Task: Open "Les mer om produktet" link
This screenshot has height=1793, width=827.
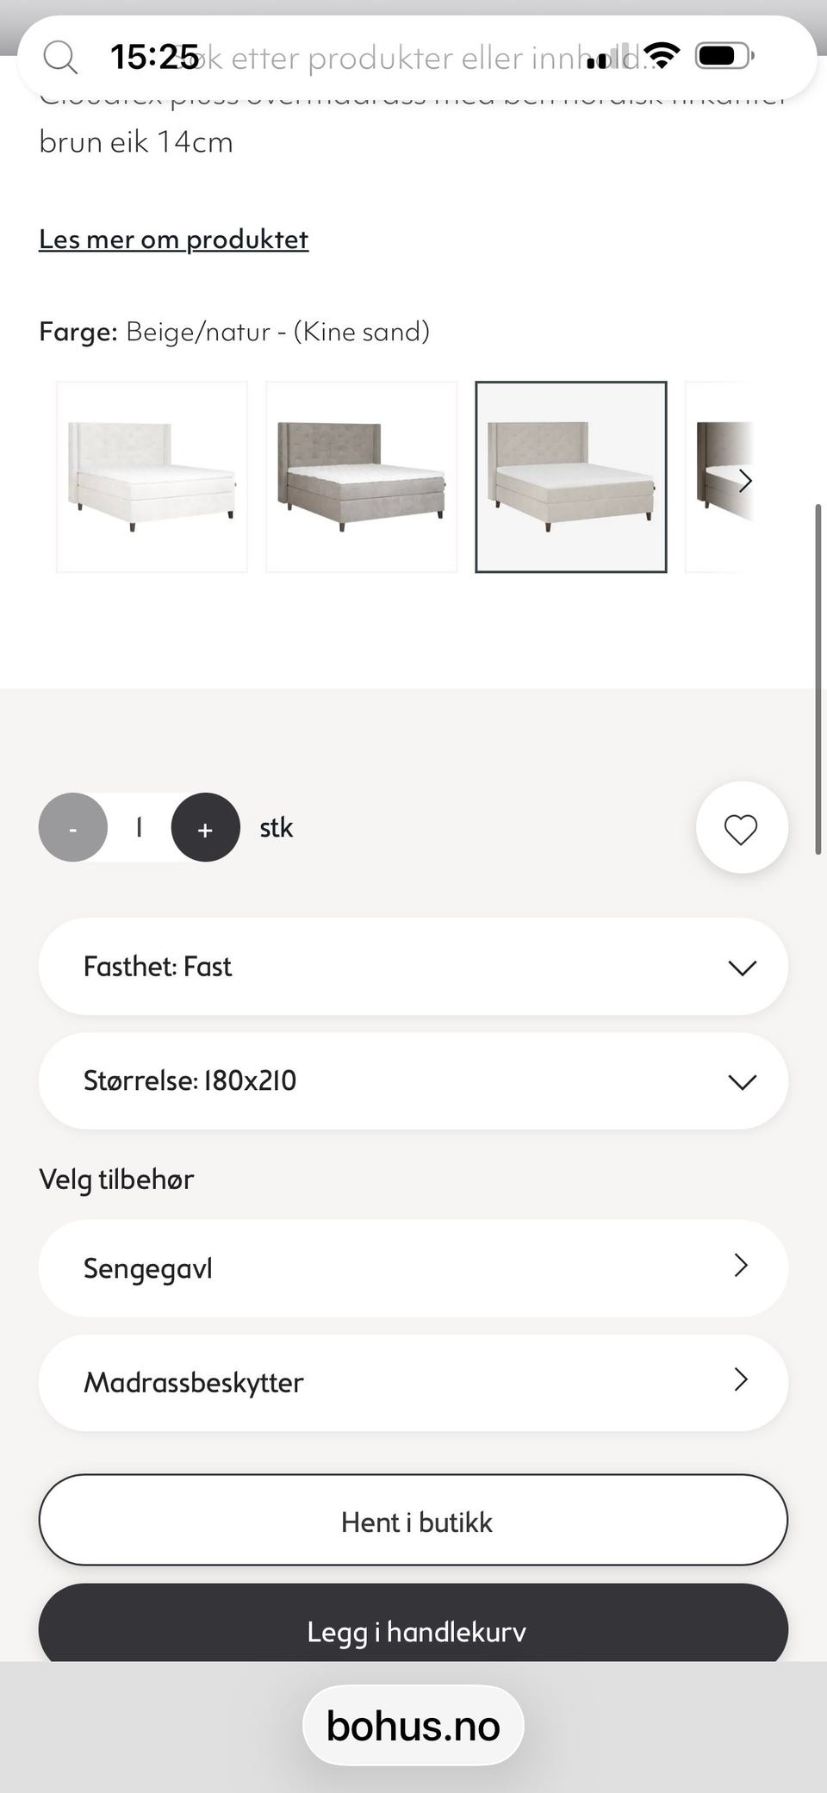Action: [x=173, y=240]
